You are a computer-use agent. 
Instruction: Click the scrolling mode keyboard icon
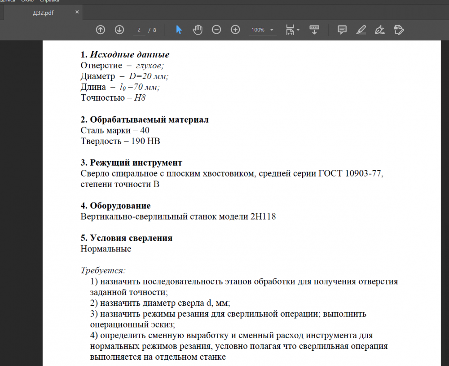(x=314, y=30)
